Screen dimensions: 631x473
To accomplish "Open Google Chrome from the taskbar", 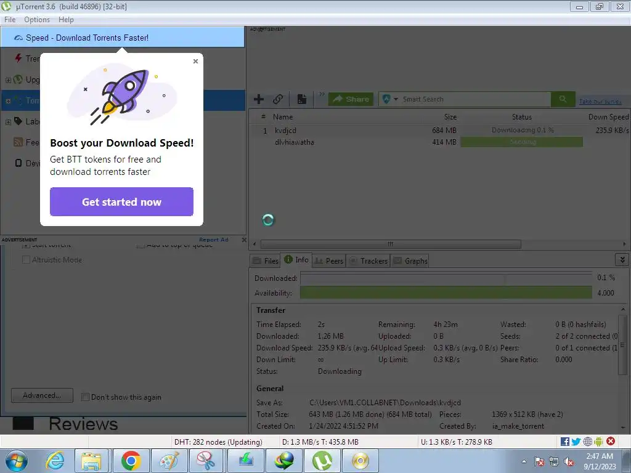I will click(x=131, y=461).
